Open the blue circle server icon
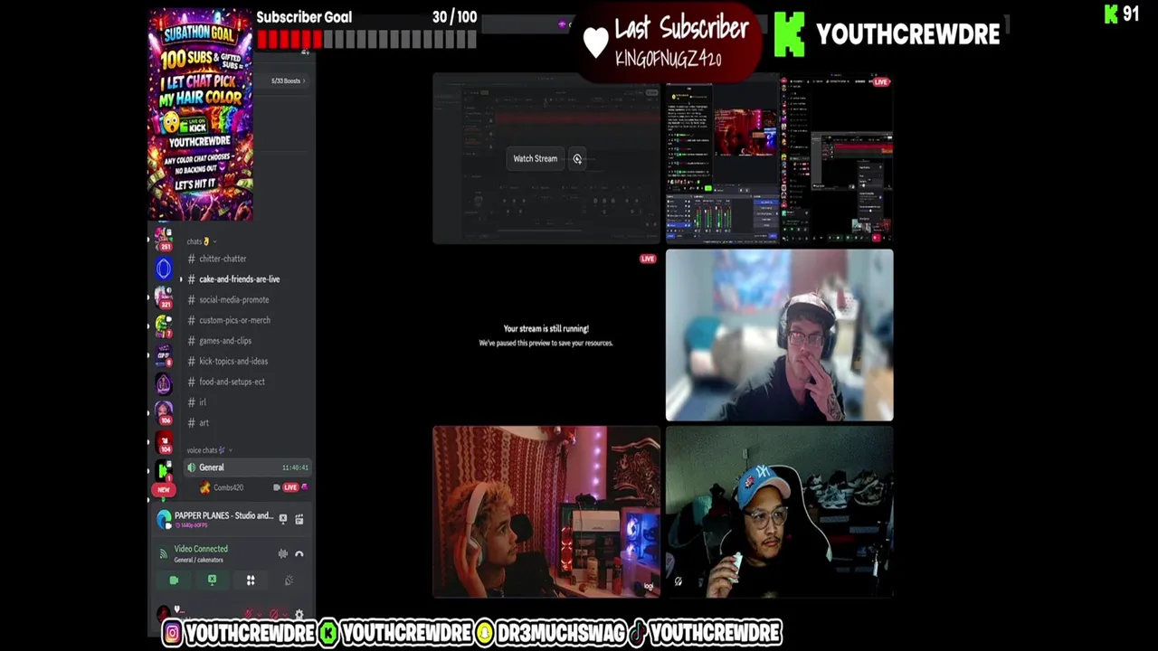Screen dimensions: 1158x651 pos(164,268)
